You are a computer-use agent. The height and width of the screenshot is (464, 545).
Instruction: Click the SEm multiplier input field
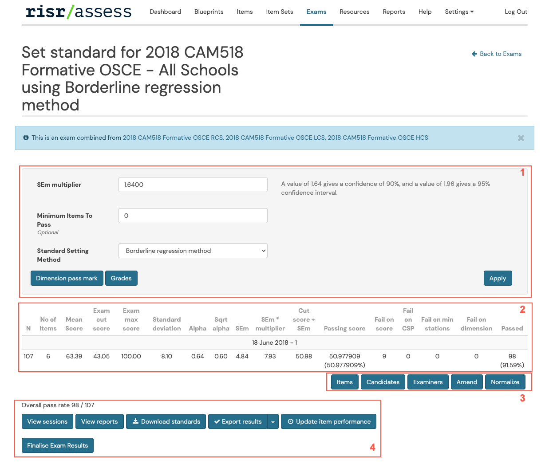pos(193,185)
